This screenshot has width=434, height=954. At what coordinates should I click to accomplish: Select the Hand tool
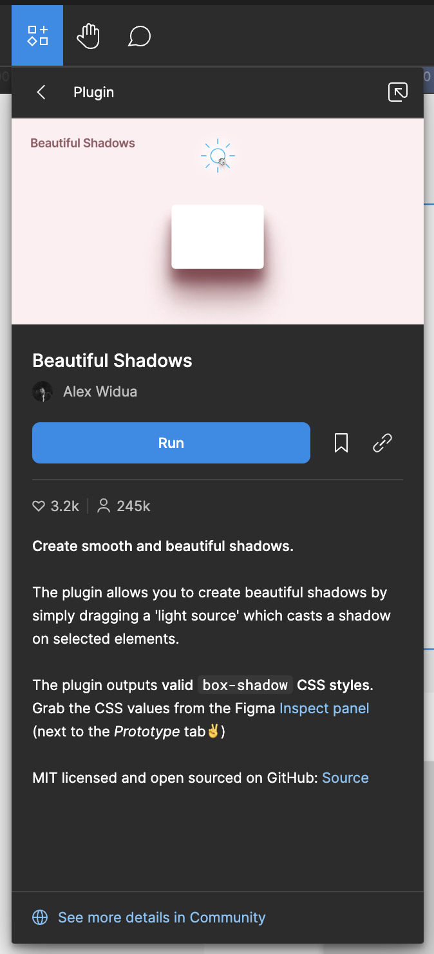[88, 36]
